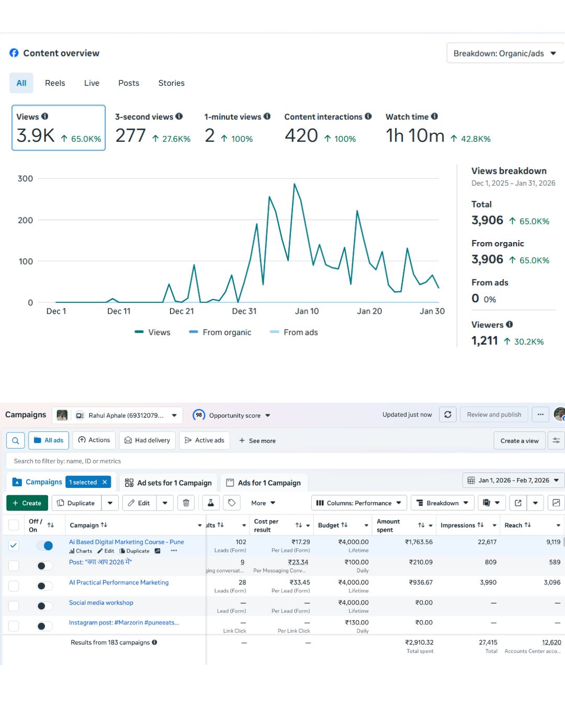Uncheck the selected campaign row checkbox

pos(14,545)
